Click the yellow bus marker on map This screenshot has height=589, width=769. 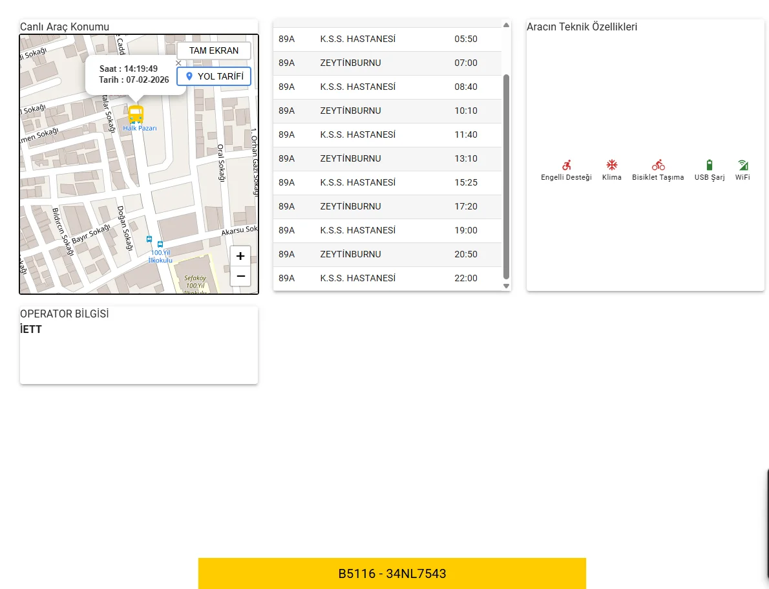click(136, 114)
